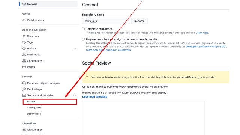The image size is (240, 135).
Task: Open Dependabot secrets menu item
Action: (x=34, y=114)
